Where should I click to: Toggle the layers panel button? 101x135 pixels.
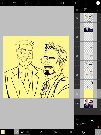[x=98, y=132]
